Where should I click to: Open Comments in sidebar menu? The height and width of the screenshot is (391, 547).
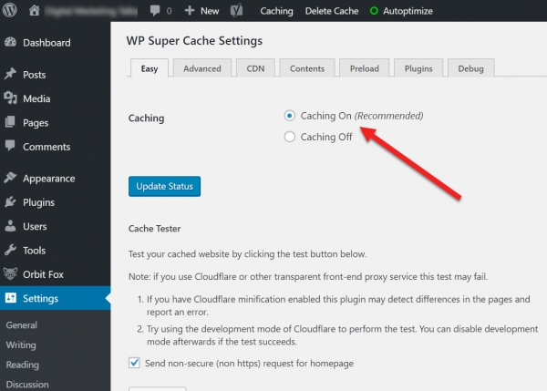pyautogui.click(x=46, y=147)
